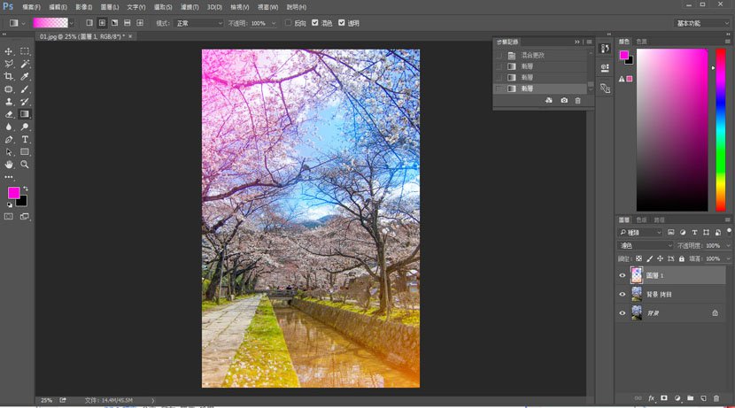Select the background copy layer thumbnail
Screen dimensions: 735x408
(637, 294)
